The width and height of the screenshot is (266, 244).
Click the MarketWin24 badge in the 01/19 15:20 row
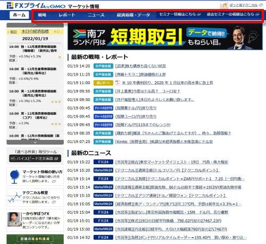[x=103, y=170]
